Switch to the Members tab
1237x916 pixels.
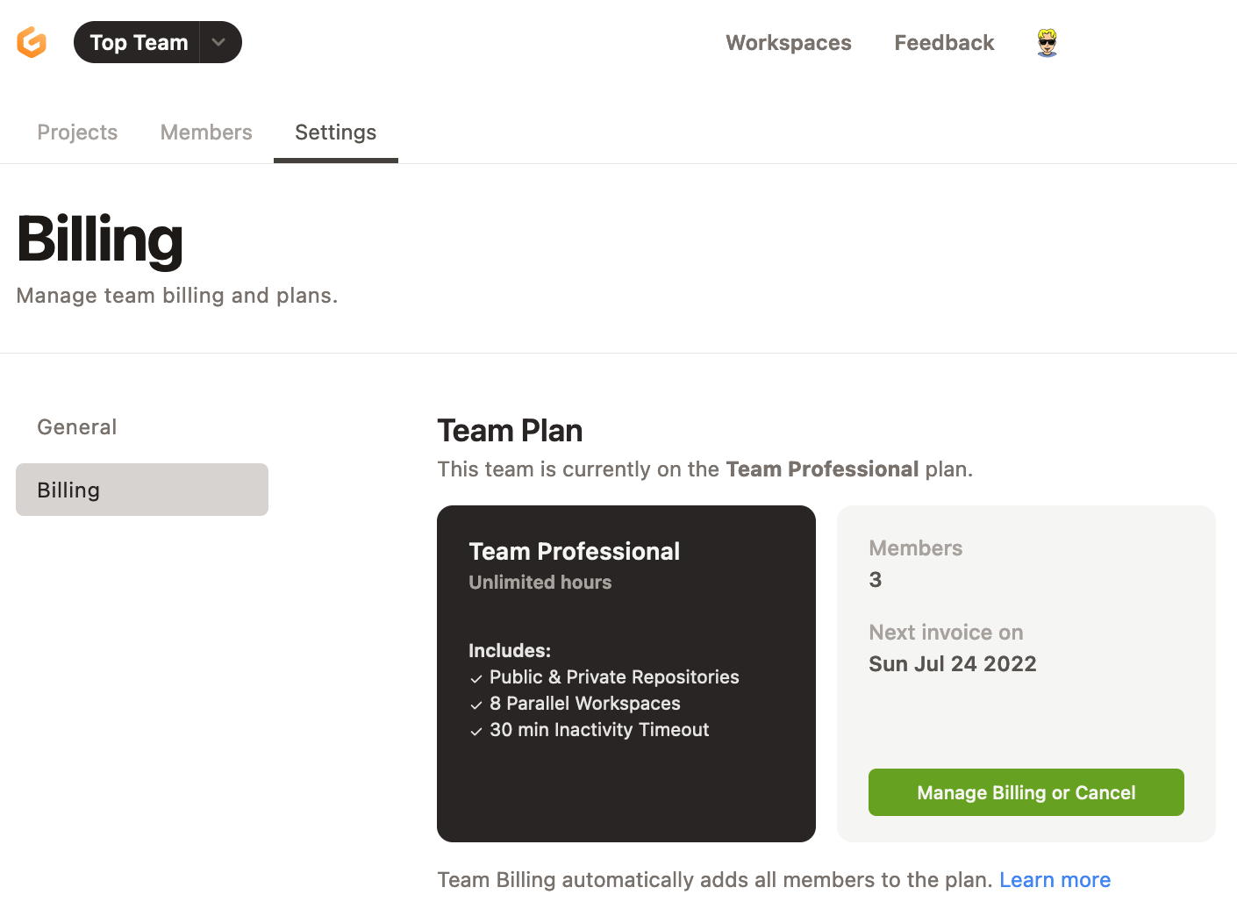(205, 132)
